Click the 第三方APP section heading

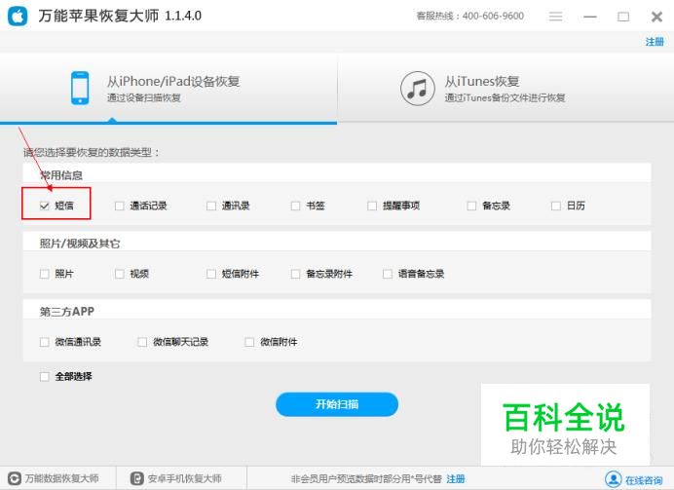pyautogui.click(x=66, y=312)
